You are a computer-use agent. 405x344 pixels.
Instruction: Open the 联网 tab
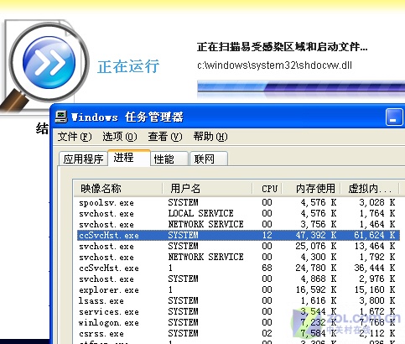pyautogui.click(x=209, y=159)
